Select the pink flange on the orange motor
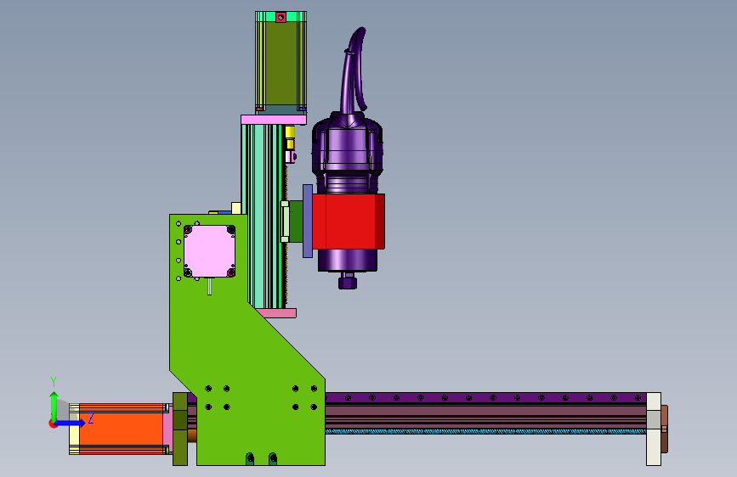 coord(167,429)
